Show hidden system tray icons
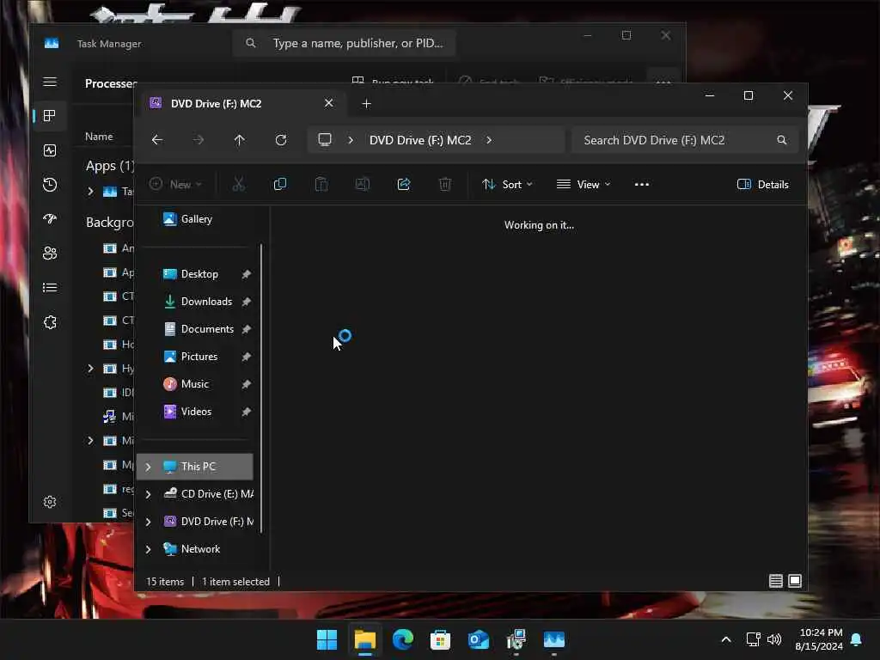Viewport: 880px width, 660px height. 725,639
